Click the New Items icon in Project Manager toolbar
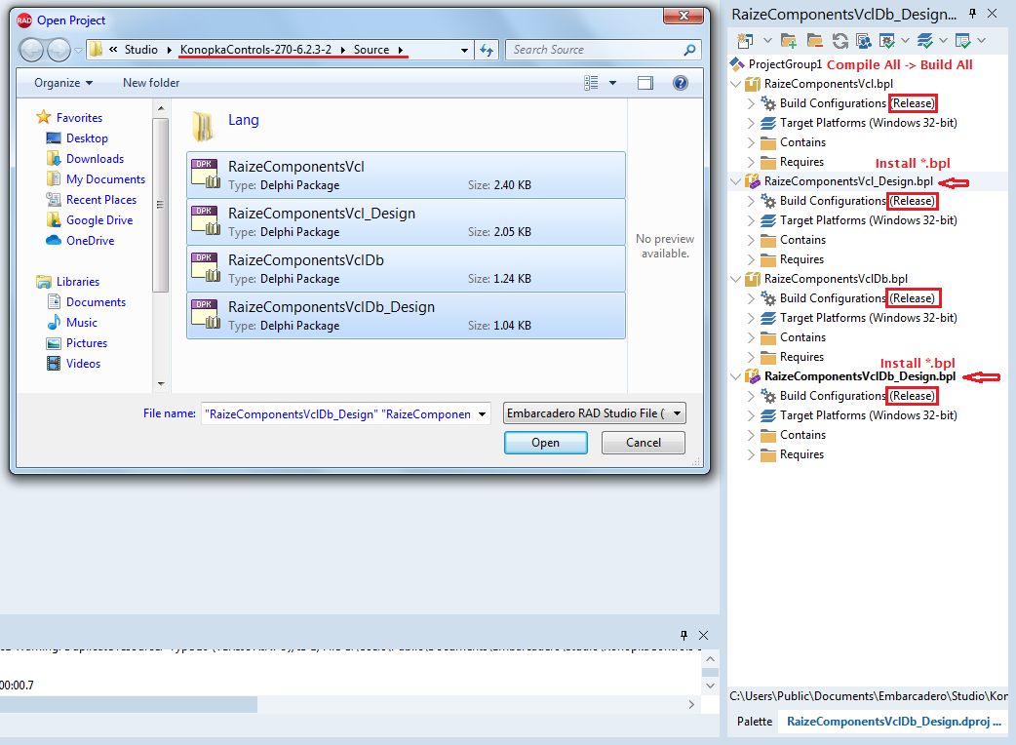Screen dimensions: 1016x745 [745, 41]
